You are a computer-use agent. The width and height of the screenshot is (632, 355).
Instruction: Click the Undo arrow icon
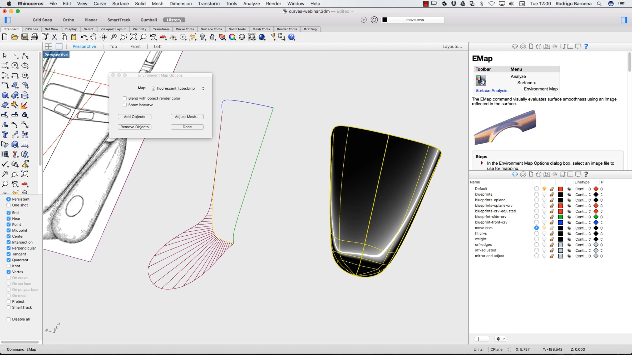point(84,37)
